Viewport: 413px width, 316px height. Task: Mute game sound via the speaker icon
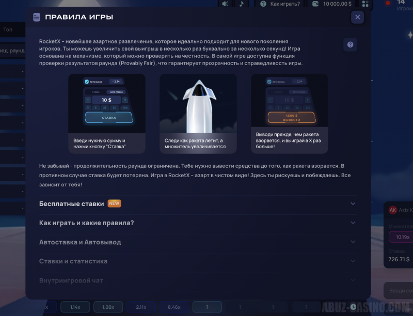[x=225, y=4]
